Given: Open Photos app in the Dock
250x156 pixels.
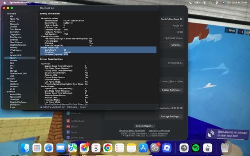Looking at the screenshot, I should [84, 148].
